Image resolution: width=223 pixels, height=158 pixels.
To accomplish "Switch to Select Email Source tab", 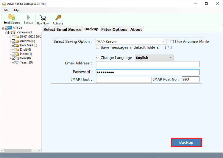I will pyautogui.click(x=62, y=30).
